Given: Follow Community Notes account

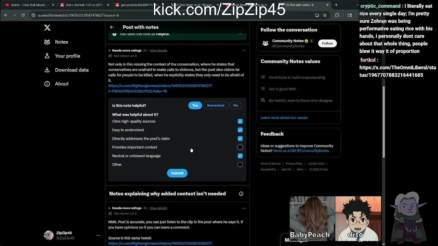Looking at the screenshot, I should (327, 43).
